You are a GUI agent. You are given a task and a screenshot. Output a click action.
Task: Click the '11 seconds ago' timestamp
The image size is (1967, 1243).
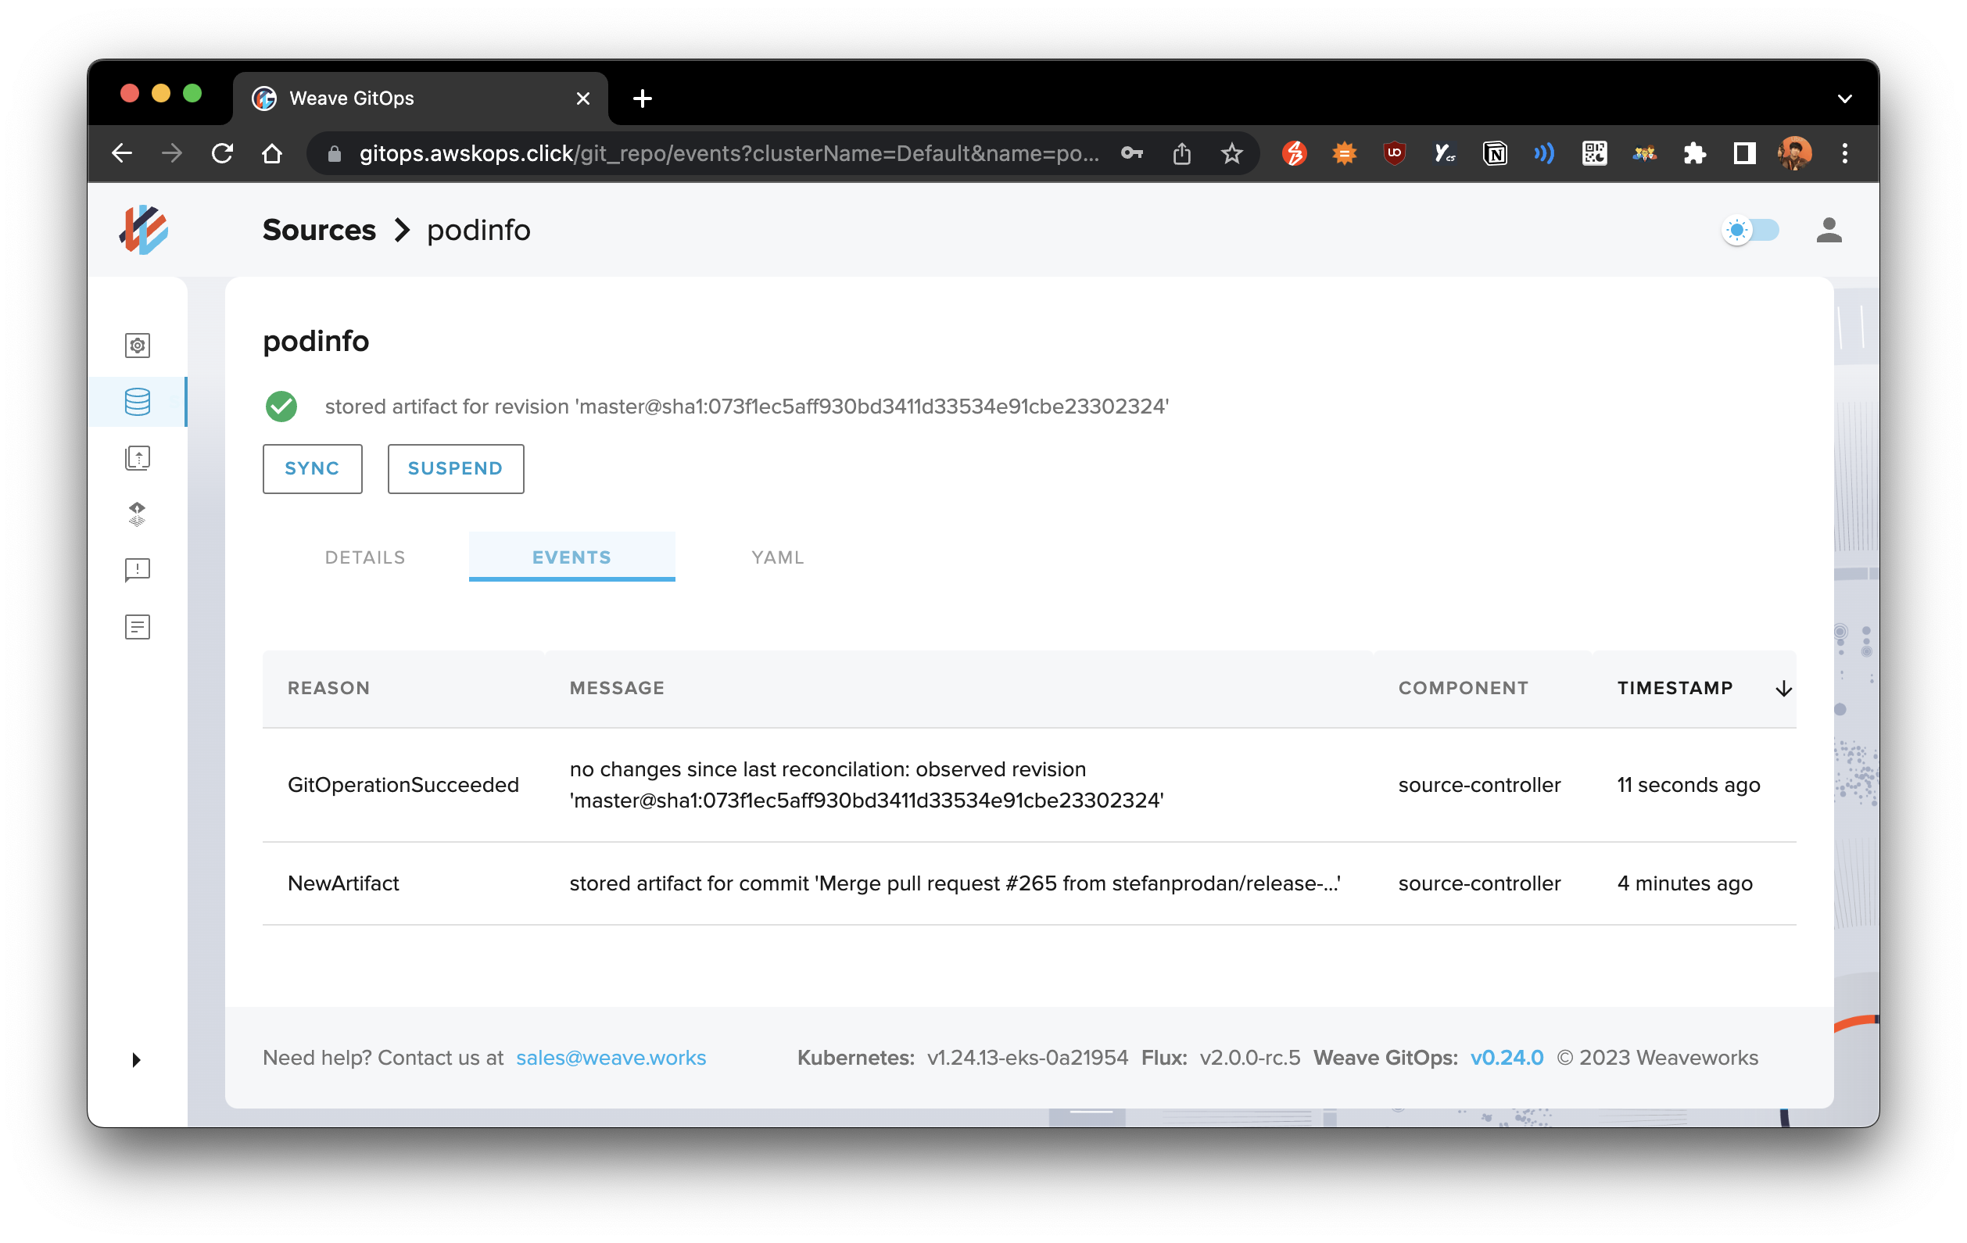(x=1689, y=785)
